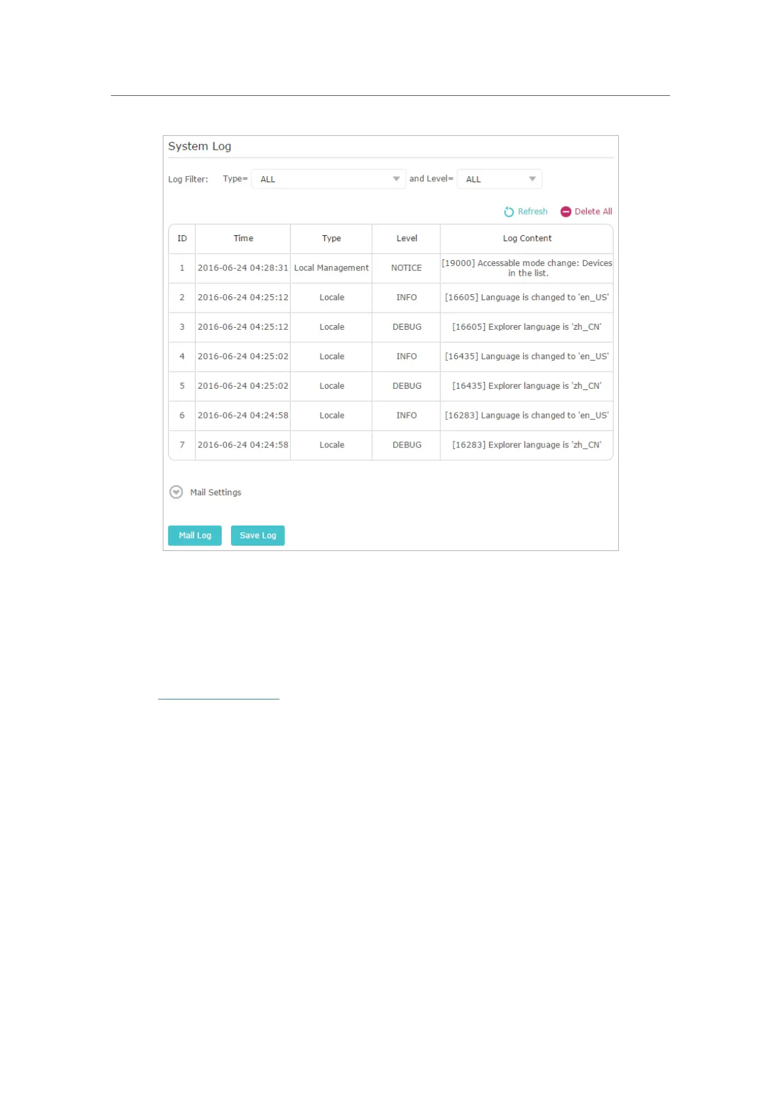Click the time cell in row 5

click(x=243, y=386)
